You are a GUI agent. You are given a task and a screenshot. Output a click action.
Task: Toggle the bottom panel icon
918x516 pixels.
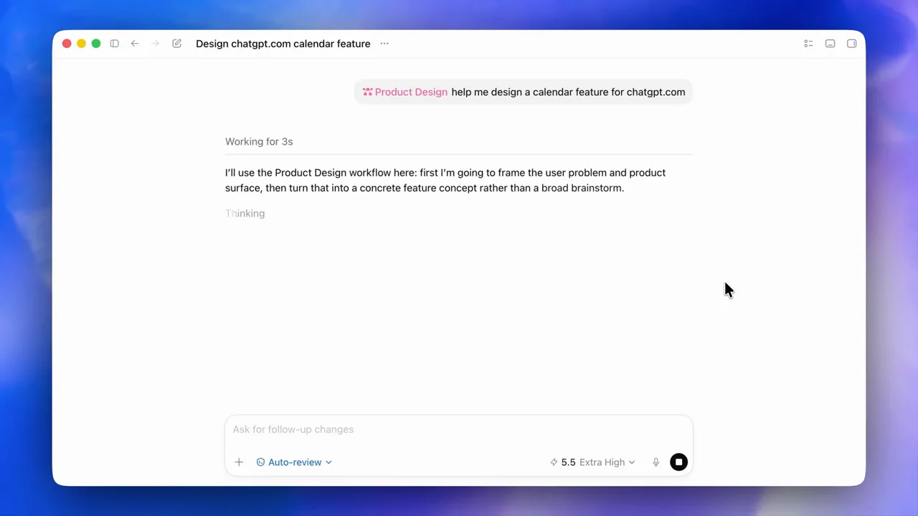click(830, 44)
